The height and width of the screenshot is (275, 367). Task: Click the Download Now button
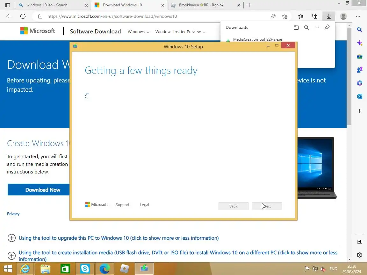39,190
